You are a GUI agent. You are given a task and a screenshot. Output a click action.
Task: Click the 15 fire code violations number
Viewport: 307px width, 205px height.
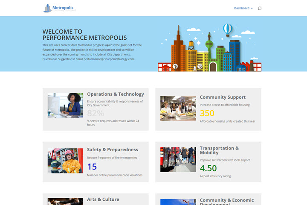92,167
